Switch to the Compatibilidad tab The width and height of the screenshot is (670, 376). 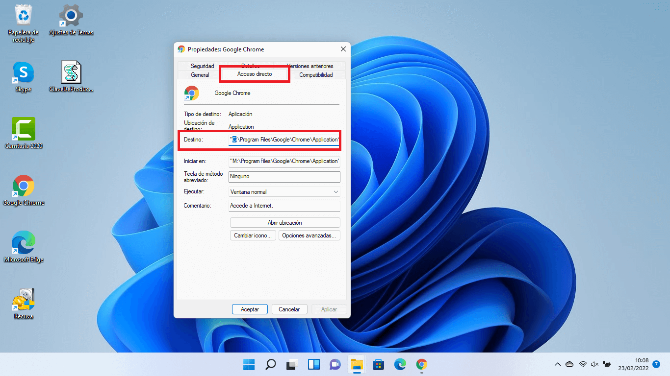point(316,75)
